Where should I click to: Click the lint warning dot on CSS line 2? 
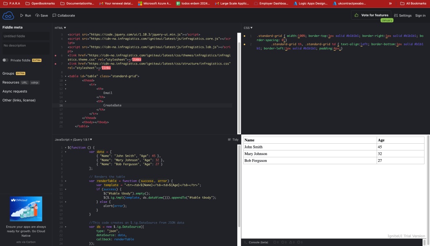[x=245, y=44]
